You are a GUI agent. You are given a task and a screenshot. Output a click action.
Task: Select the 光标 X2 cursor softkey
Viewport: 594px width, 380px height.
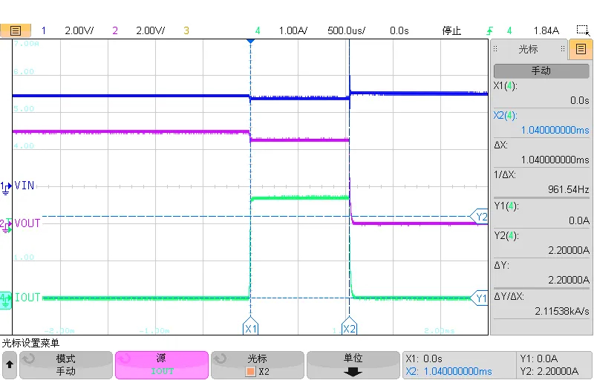257,364
